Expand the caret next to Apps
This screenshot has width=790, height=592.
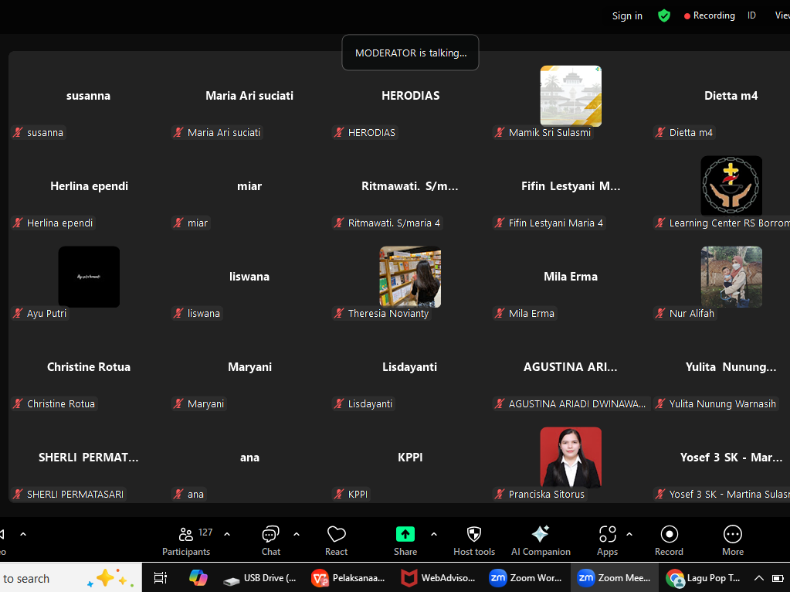tap(629, 534)
